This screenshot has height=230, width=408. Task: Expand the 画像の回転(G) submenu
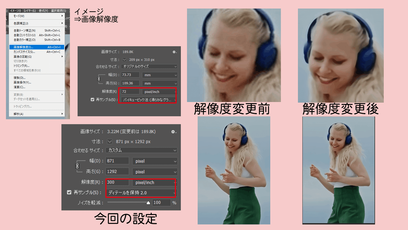coord(37,57)
